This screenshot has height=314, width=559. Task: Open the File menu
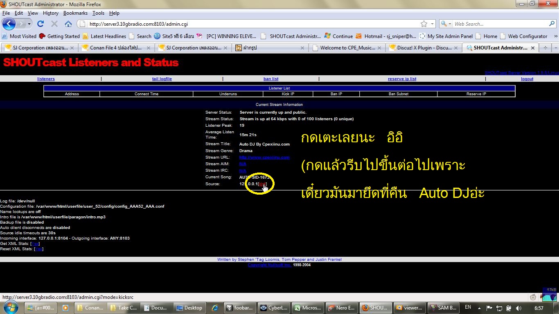(x=6, y=13)
